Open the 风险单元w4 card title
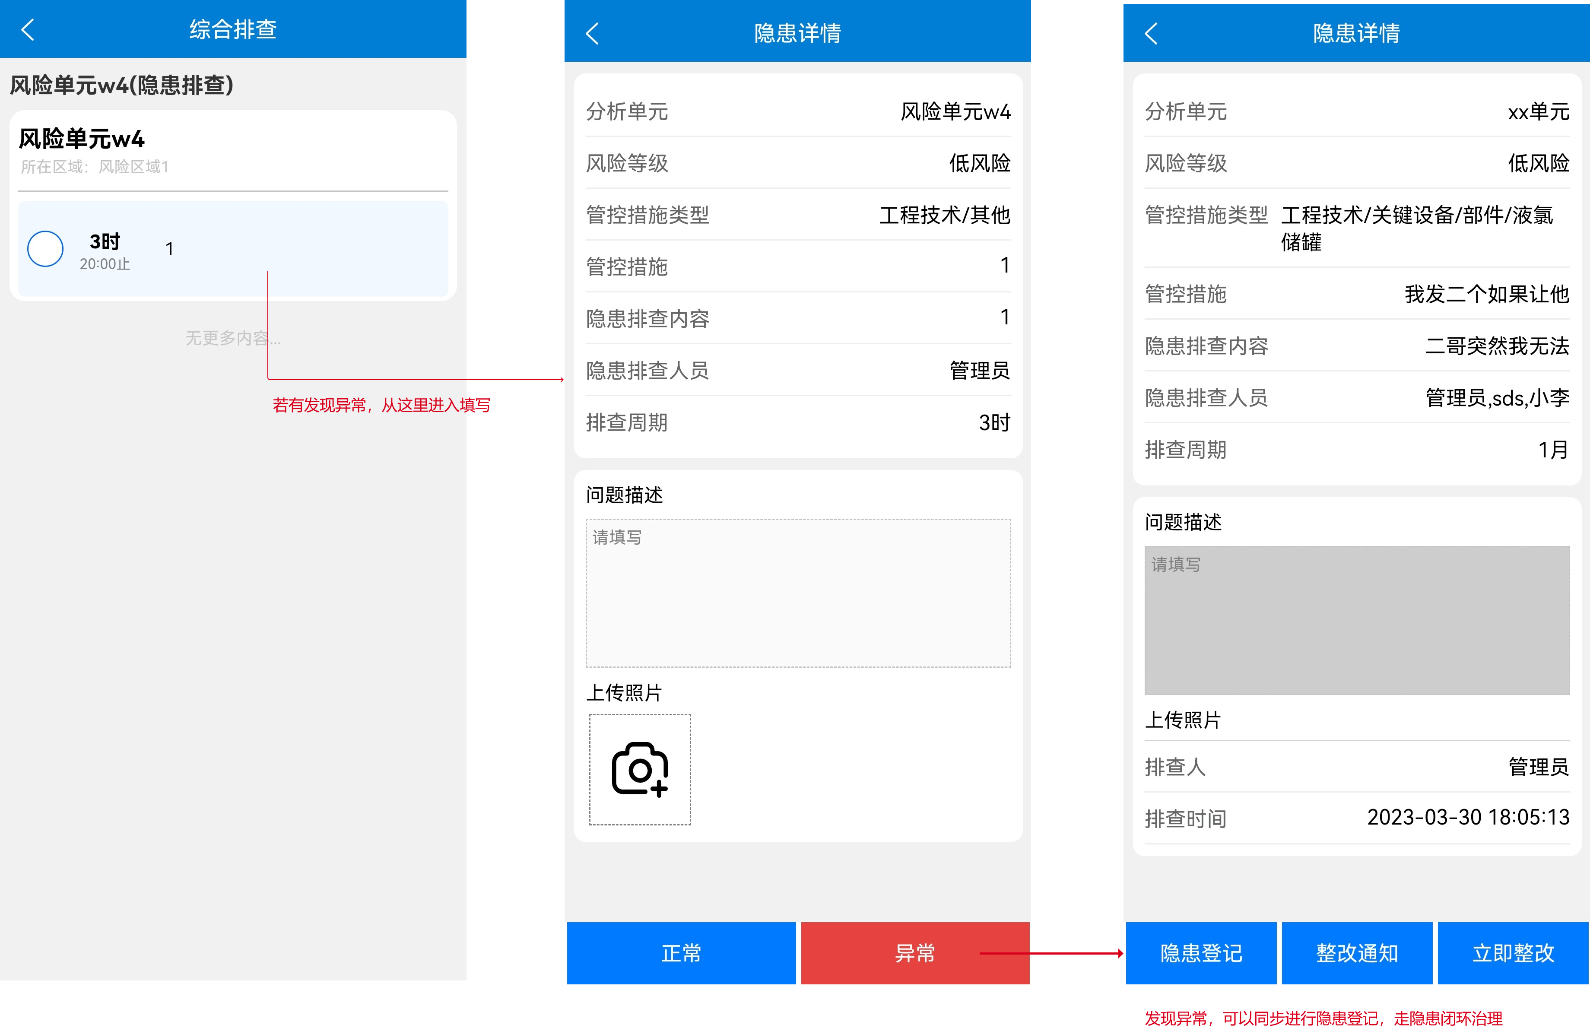Screen dimensions: 1590x1028 (x=82, y=139)
